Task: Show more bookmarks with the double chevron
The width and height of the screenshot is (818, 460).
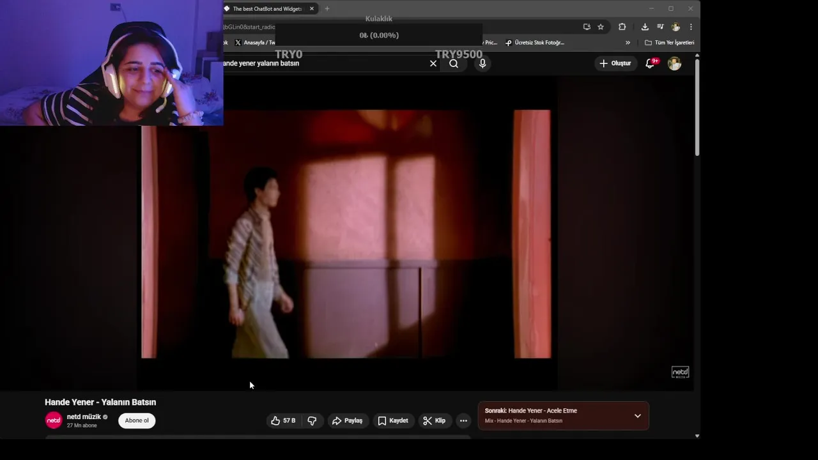Action: (628, 43)
